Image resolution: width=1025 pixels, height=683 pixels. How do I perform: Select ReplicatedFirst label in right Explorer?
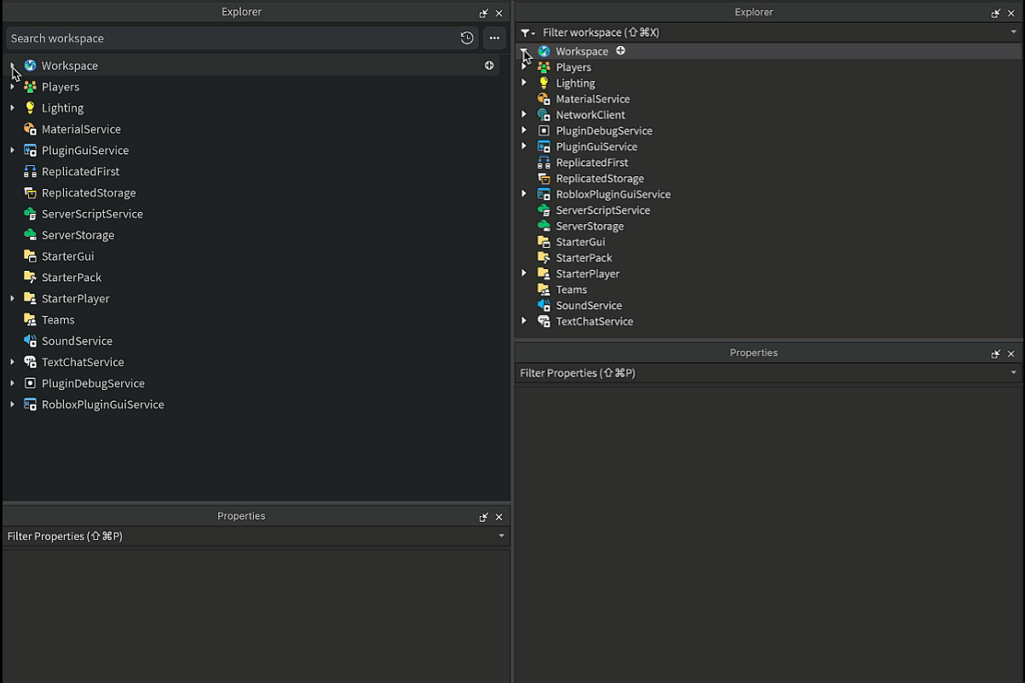click(x=592, y=163)
